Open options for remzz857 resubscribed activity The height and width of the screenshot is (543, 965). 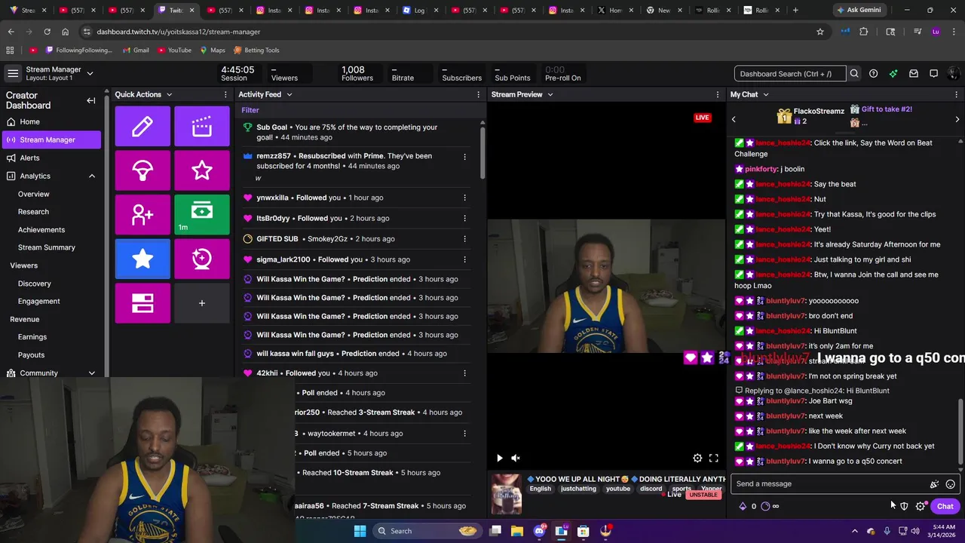(x=464, y=157)
